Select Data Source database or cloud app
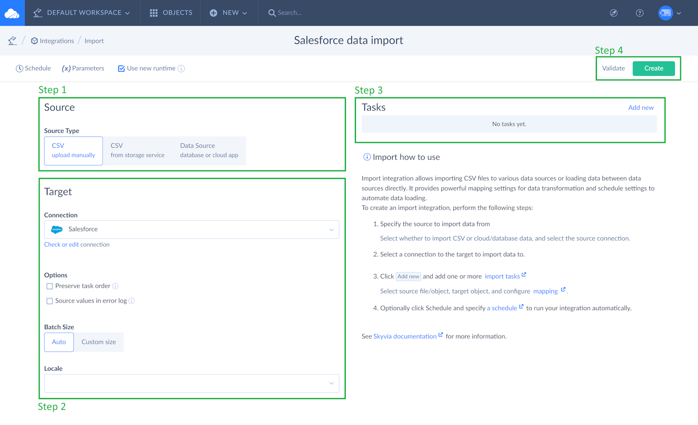The height and width of the screenshot is (425, 698). [x=209, y=151]
